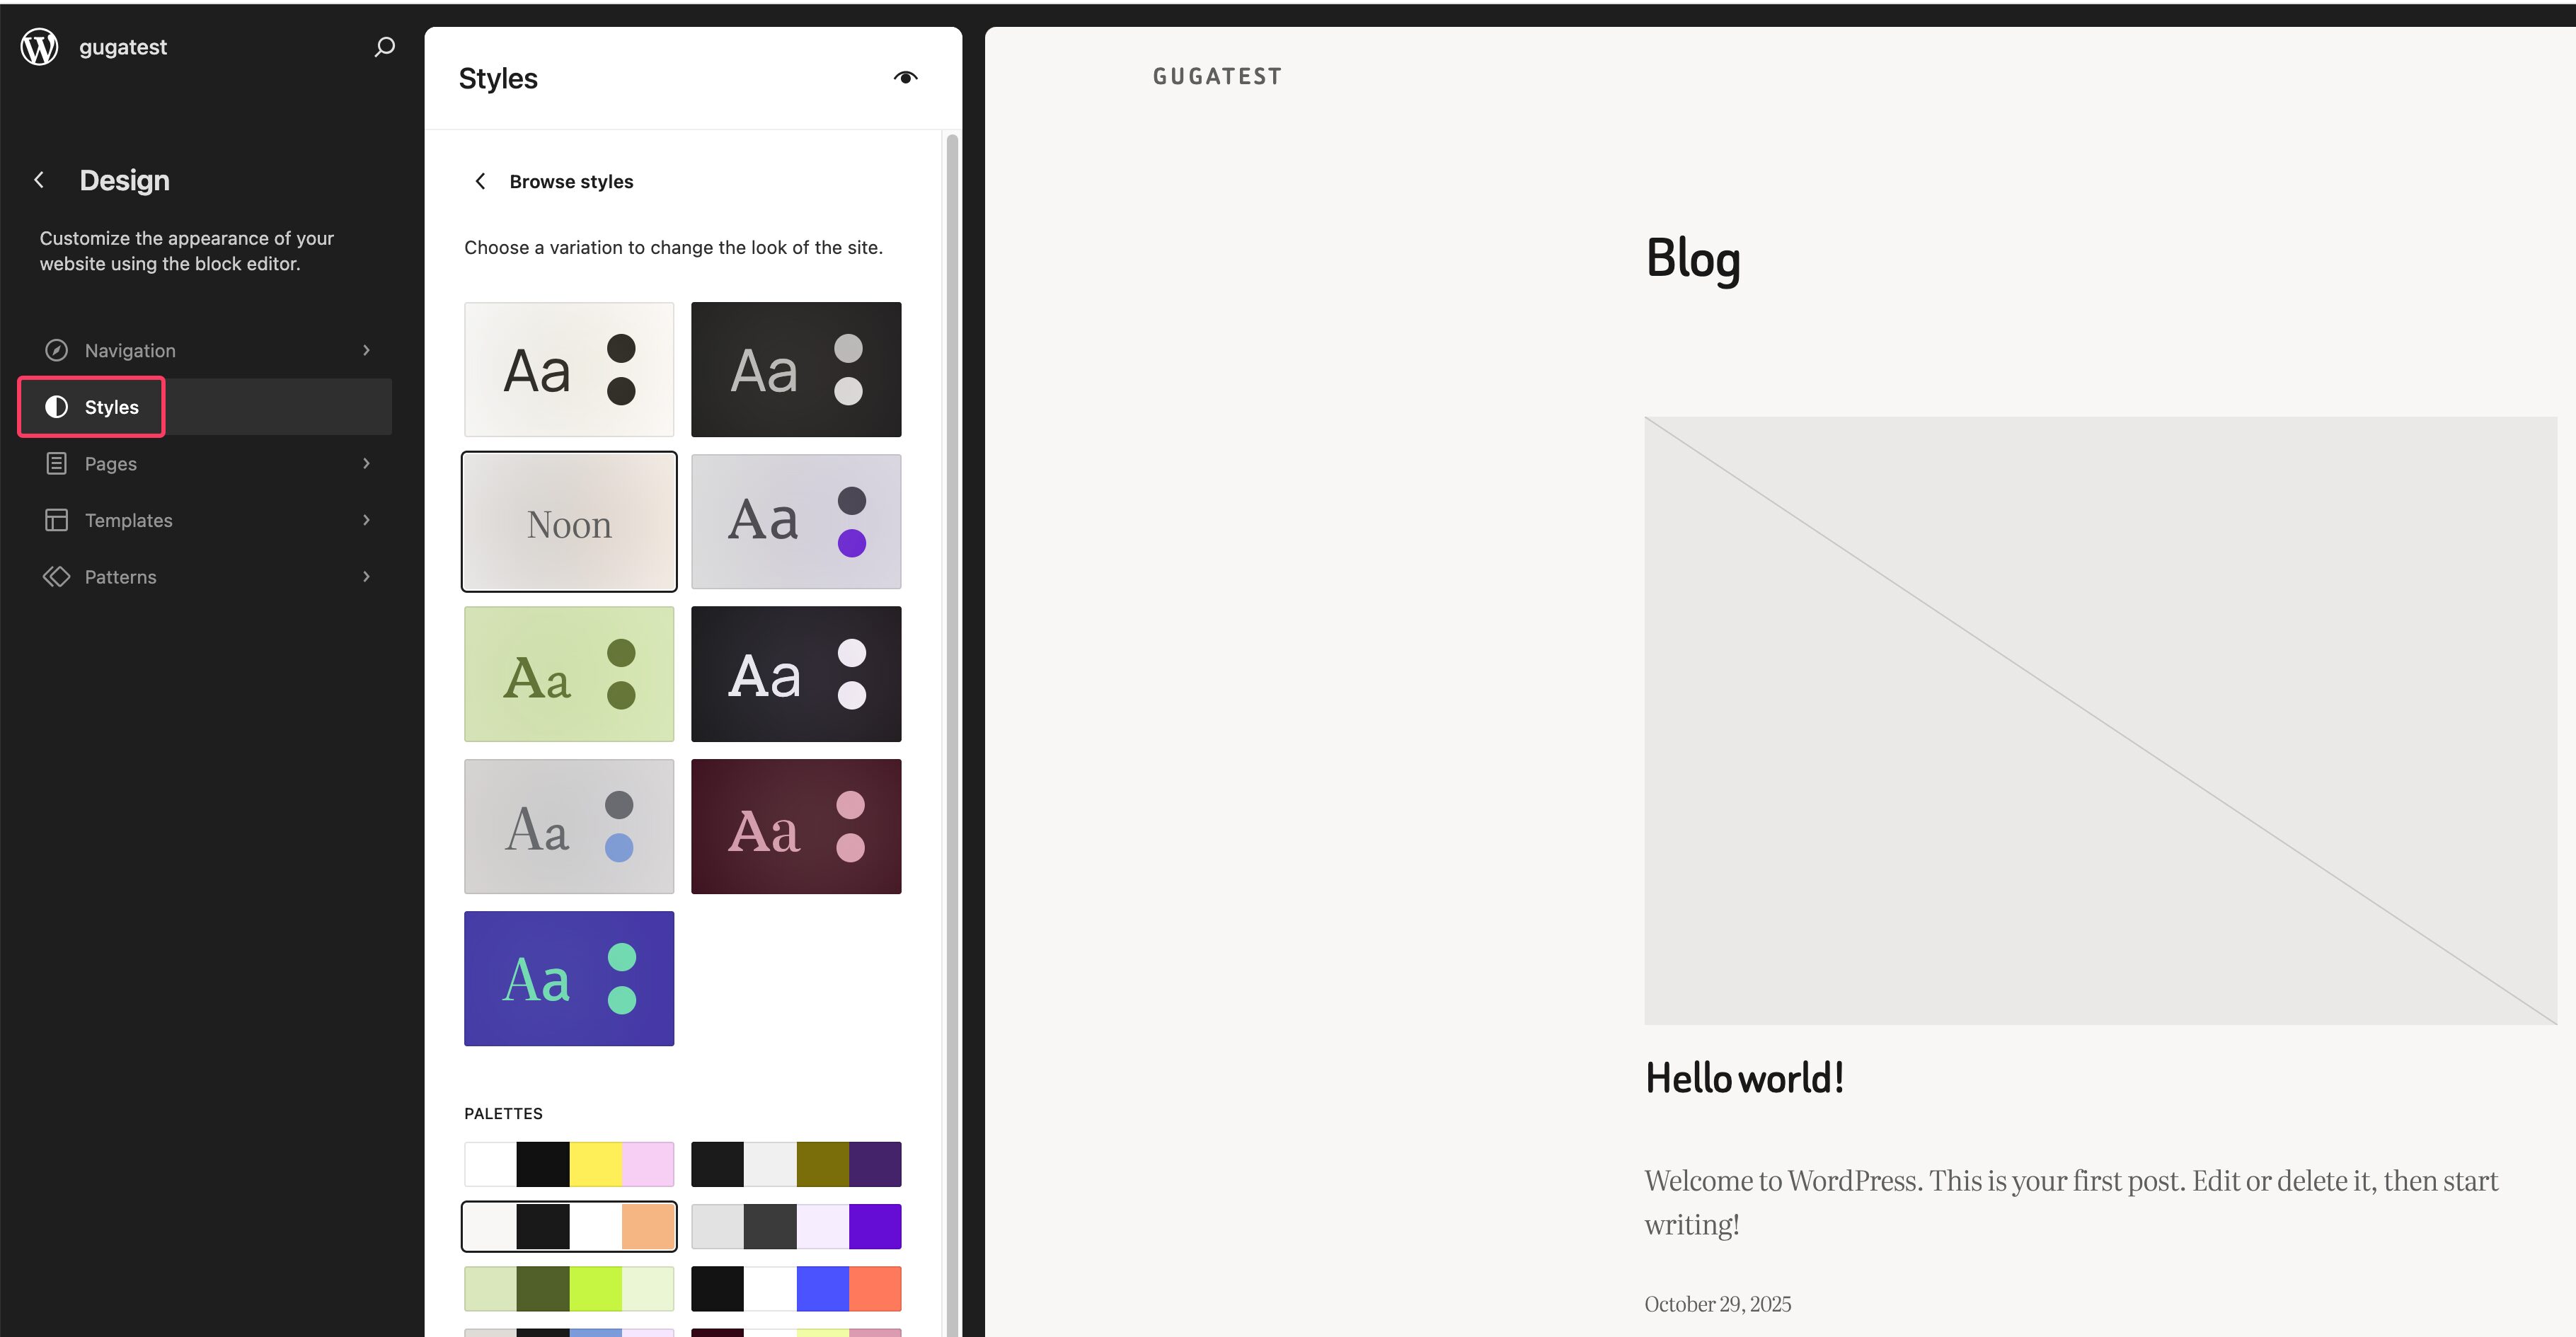Open the gugatest site name menu
Viewport: 2576px width, 1337px height.
point(122,46)
